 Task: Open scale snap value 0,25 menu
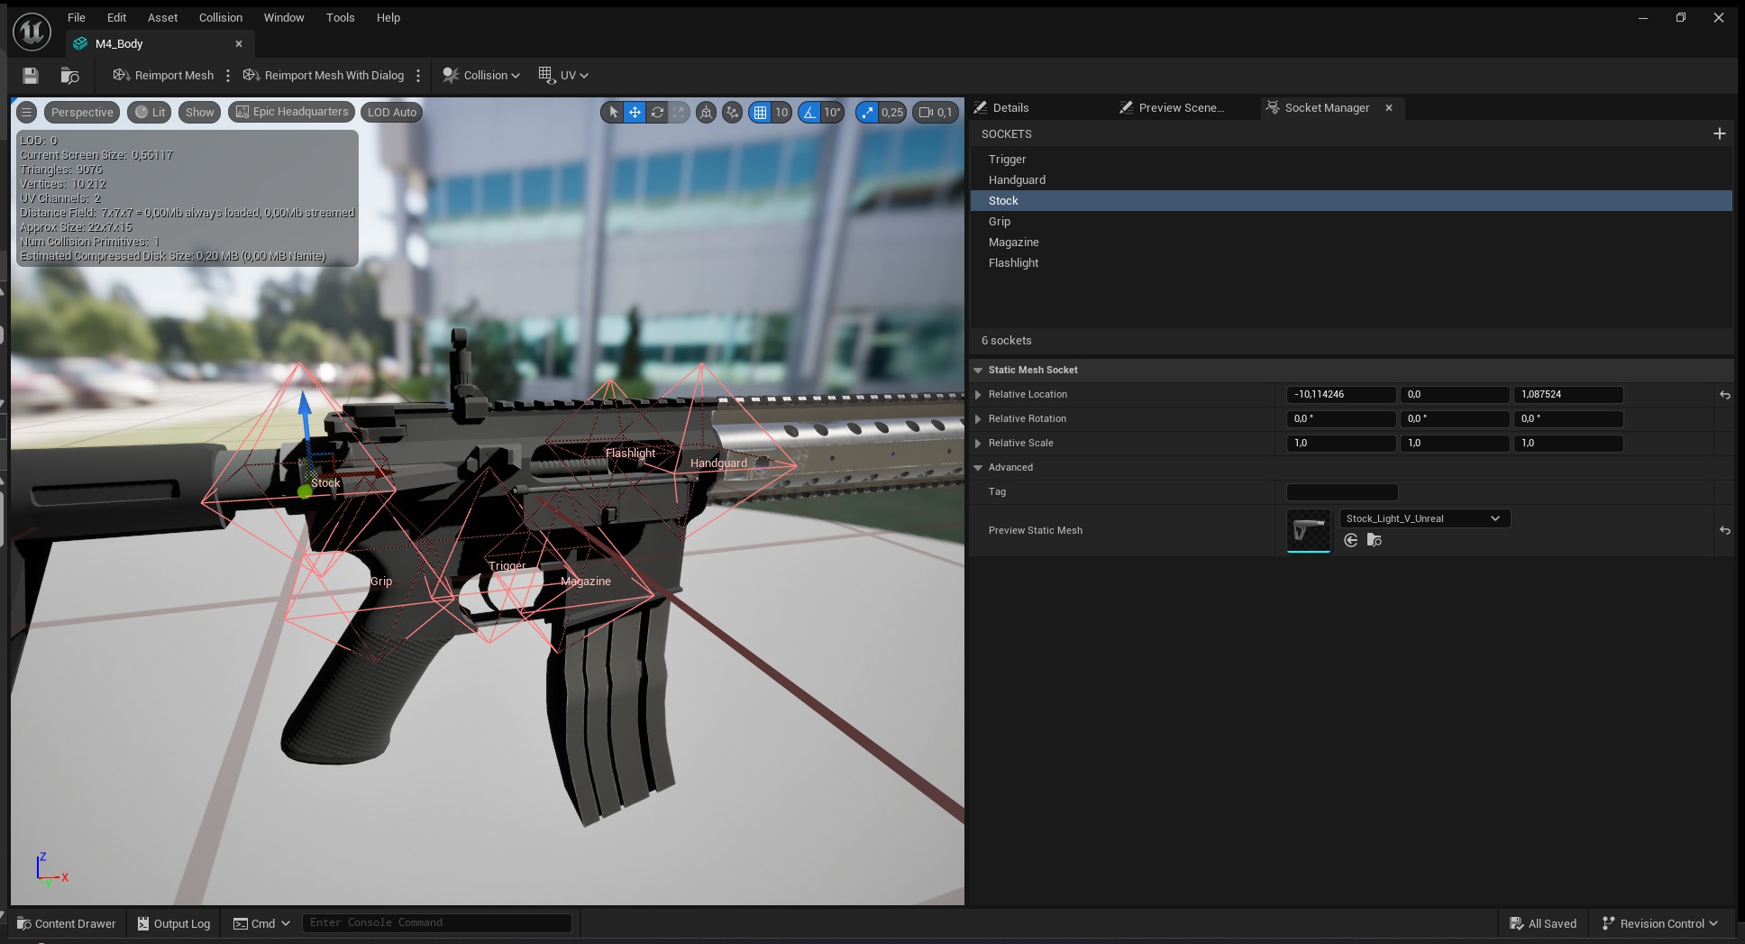point(892,112)
